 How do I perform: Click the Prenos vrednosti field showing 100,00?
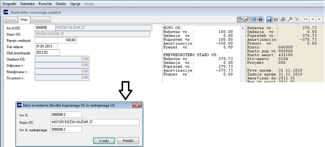[56, 40]
